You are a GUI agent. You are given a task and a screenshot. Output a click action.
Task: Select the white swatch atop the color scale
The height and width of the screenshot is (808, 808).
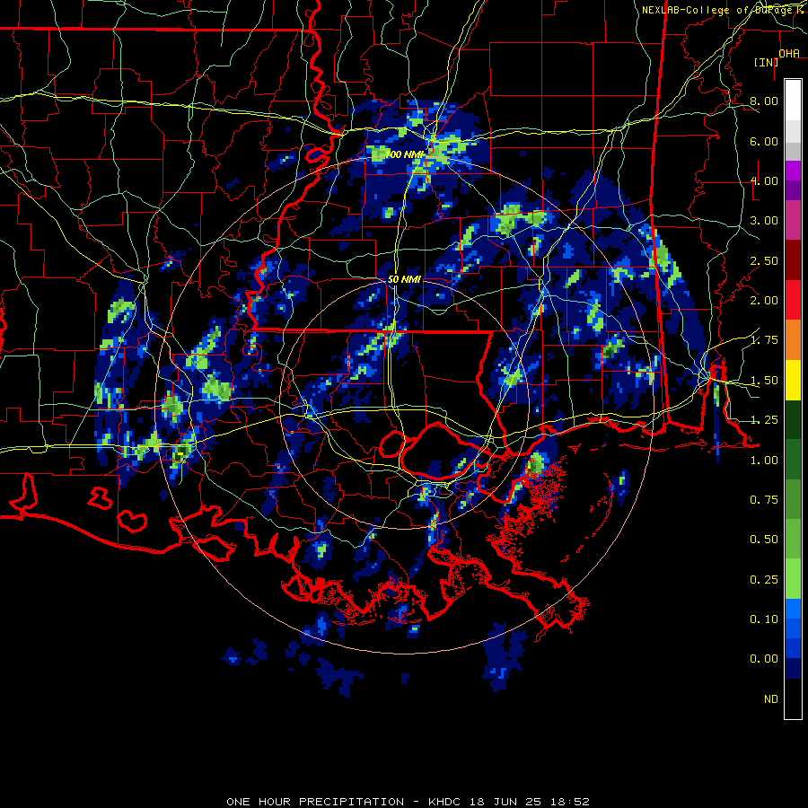coord(793,101)
